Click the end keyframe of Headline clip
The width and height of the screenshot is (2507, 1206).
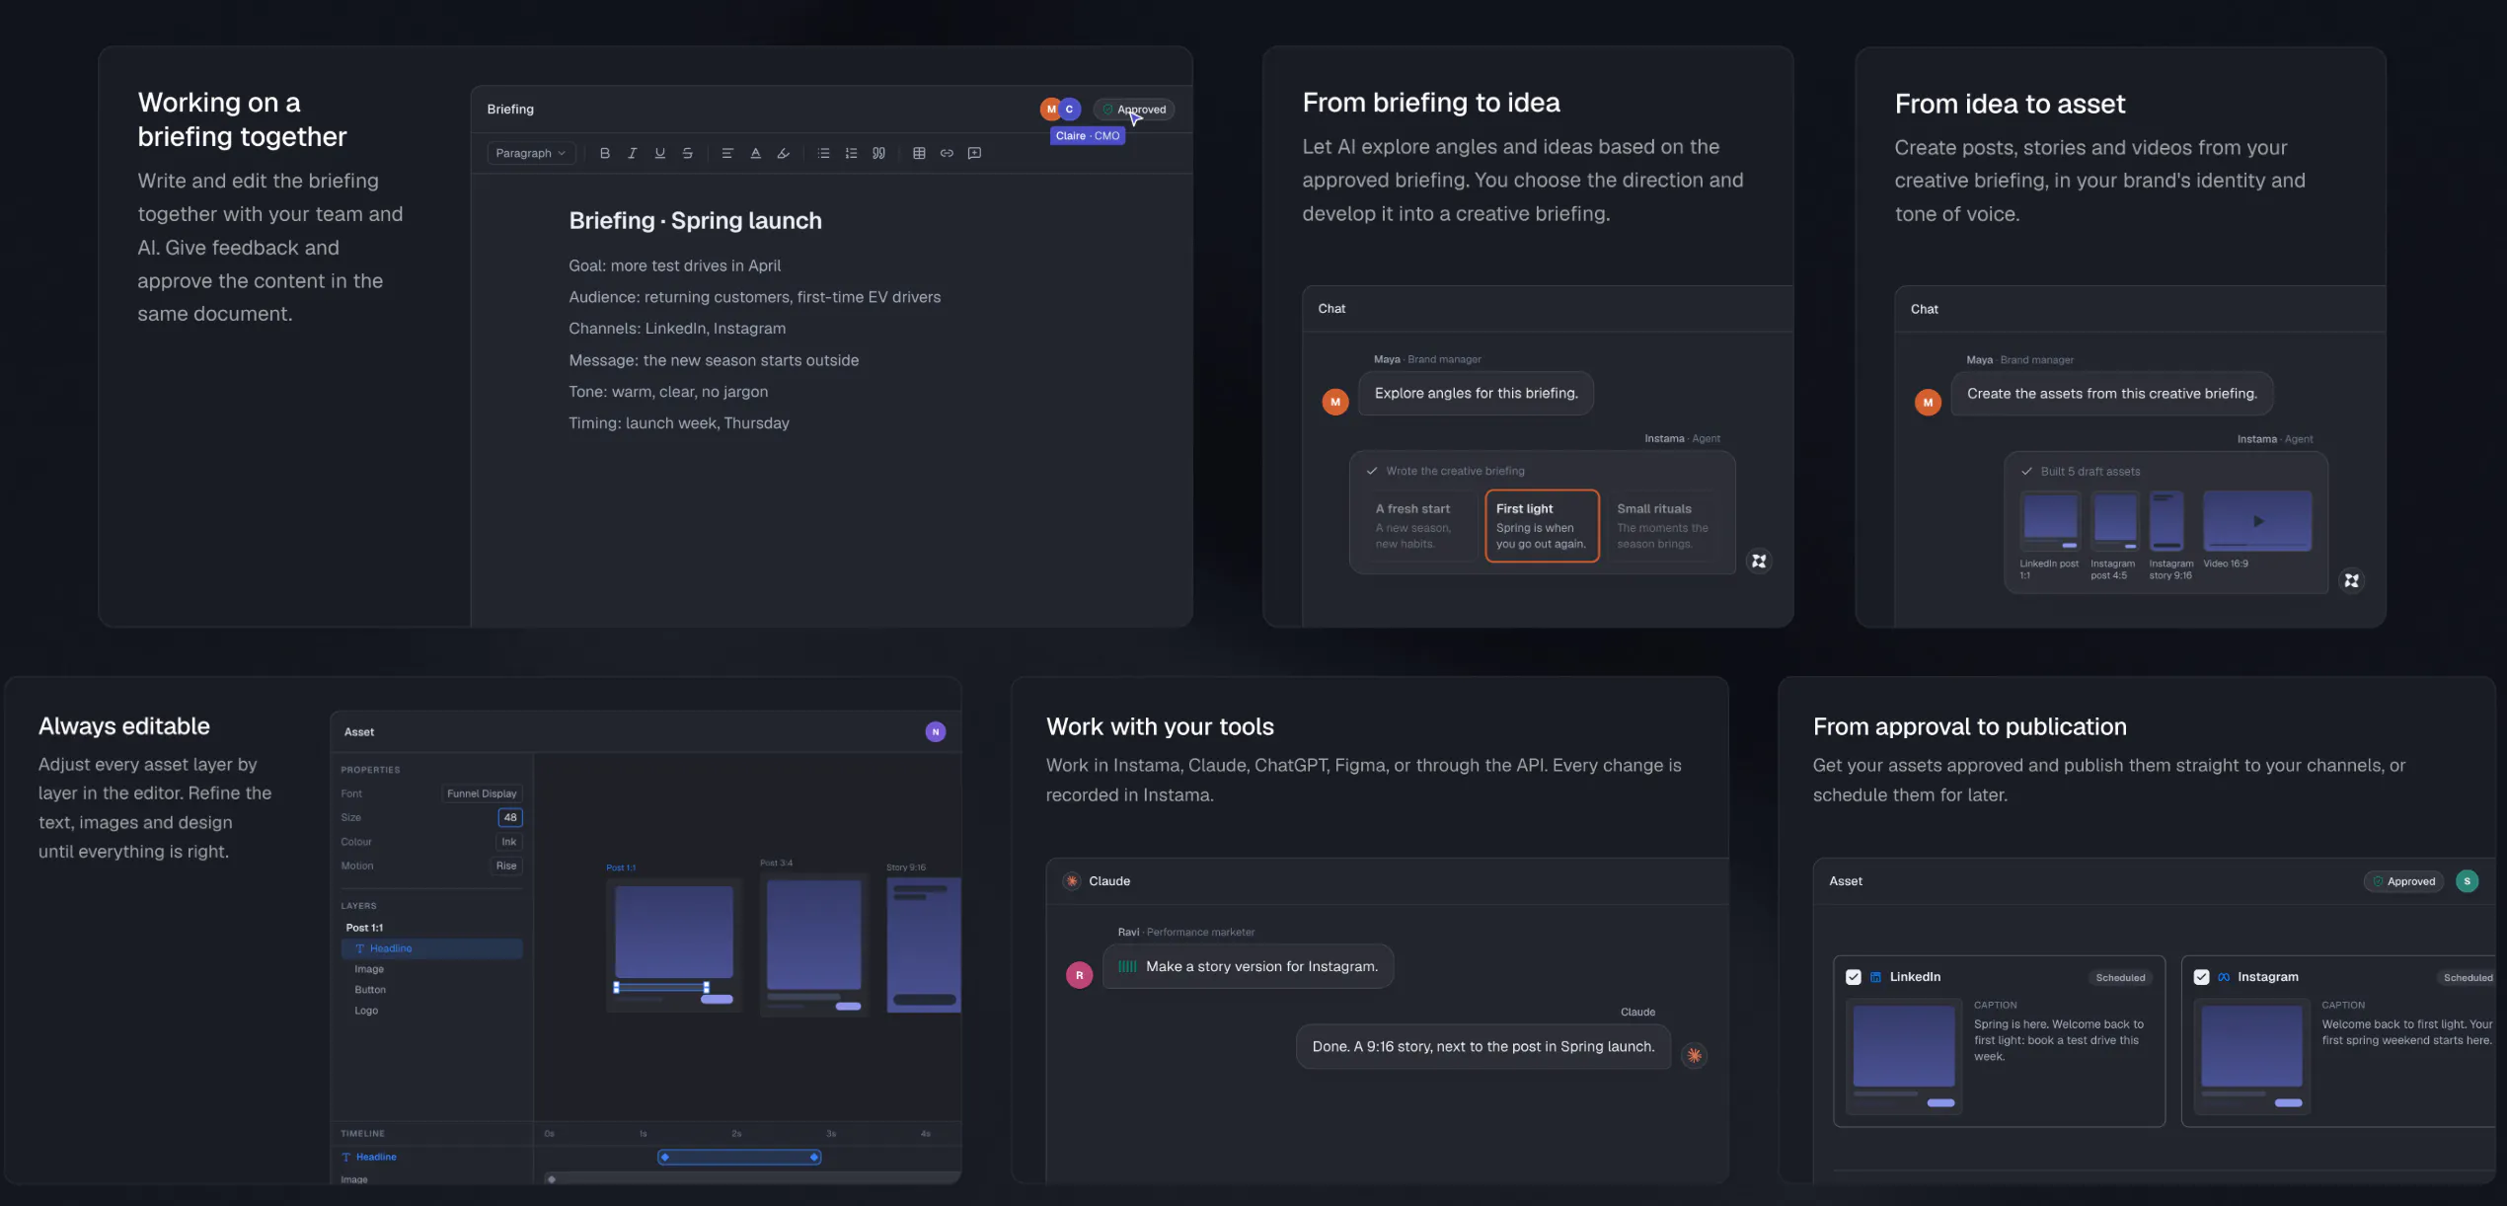coord(814,1157)
